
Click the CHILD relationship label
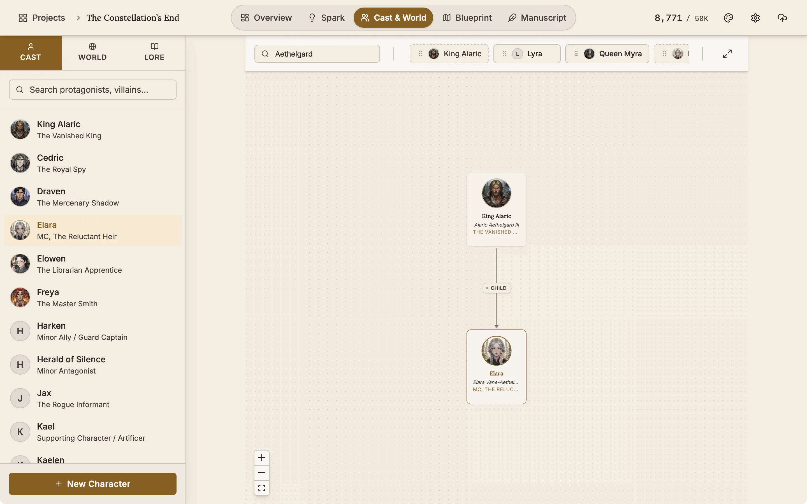(x=496, y=288)
